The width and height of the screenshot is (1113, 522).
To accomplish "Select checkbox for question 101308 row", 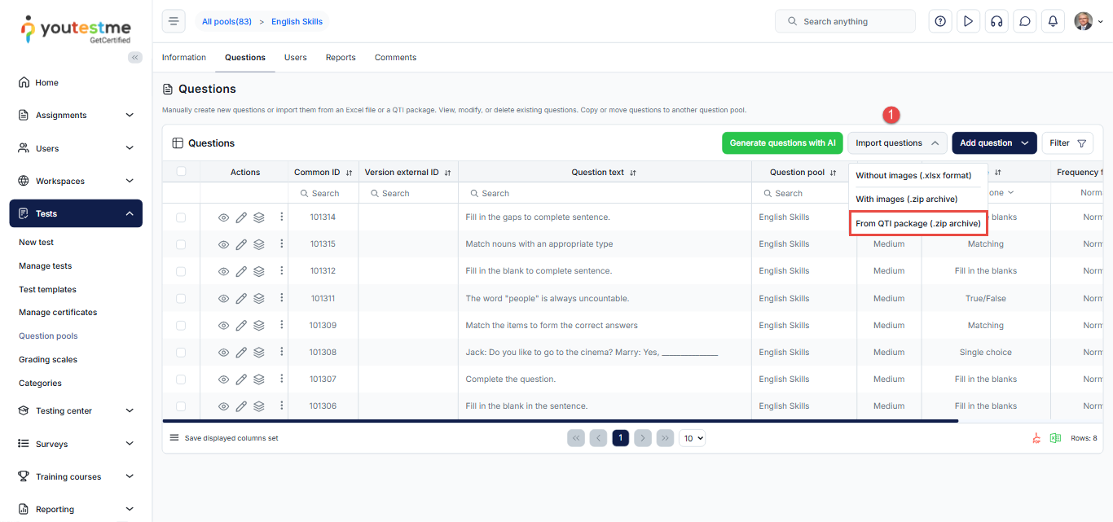I will 181,353.
